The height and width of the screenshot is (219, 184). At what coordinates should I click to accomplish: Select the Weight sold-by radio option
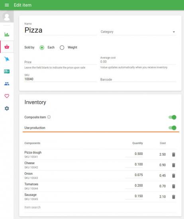(x=62, y=48)
